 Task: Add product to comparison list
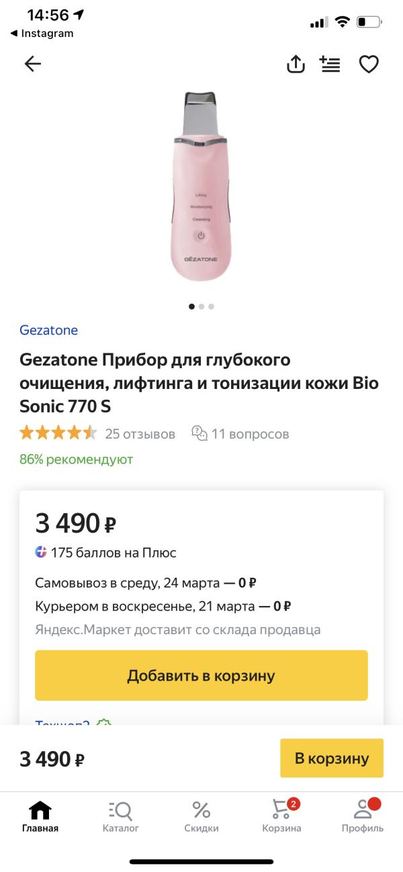tap(330, 64)
